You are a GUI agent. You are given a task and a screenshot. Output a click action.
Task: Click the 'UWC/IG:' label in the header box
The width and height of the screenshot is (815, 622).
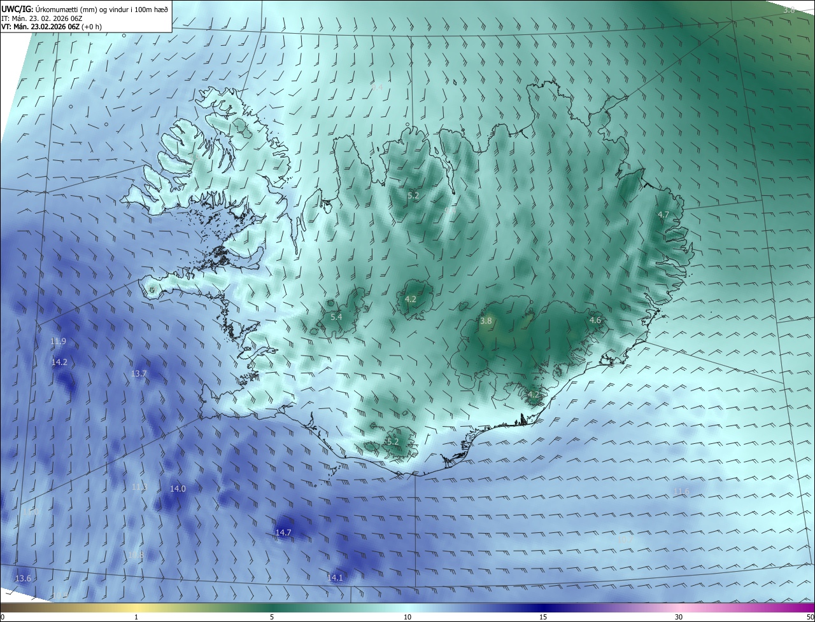(x=17, y=9)
